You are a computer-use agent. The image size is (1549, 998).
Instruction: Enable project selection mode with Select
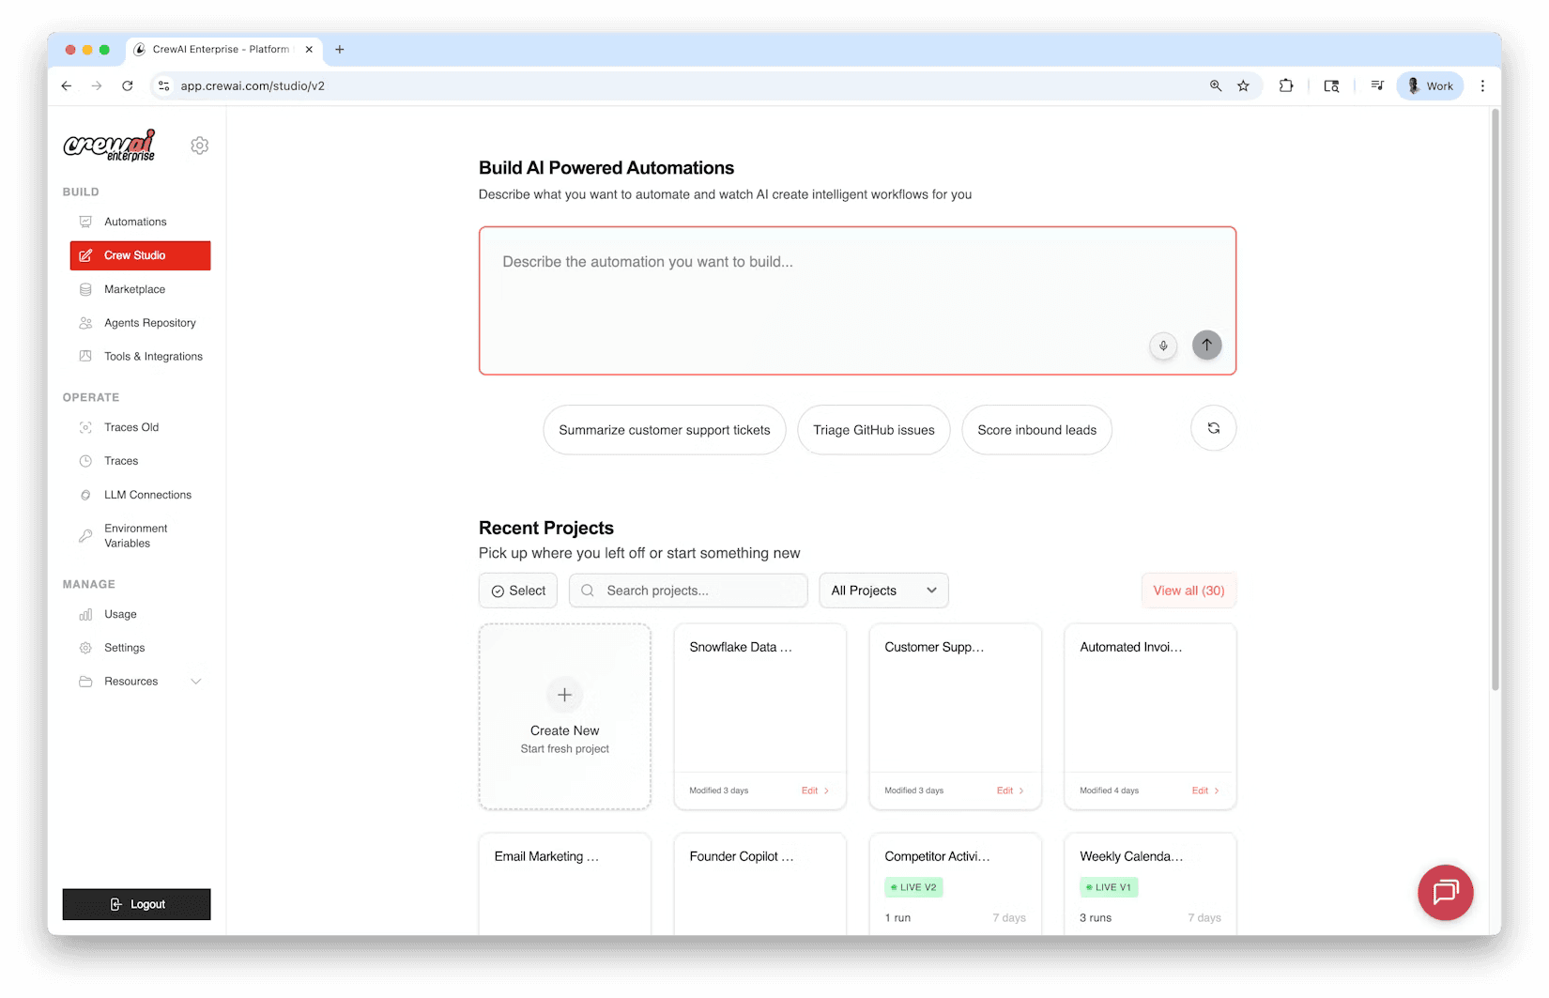(x=517, y=590)
